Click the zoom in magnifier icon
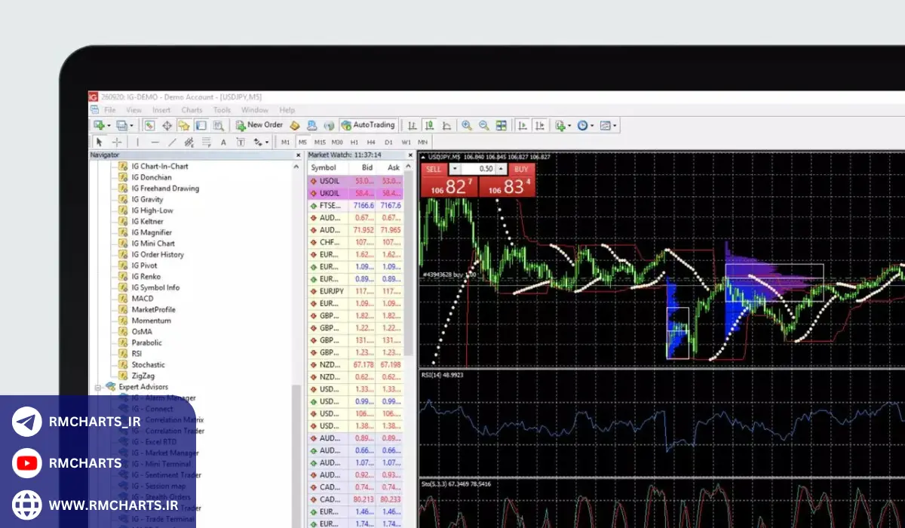The width and height of the screenshot is (905, 528). click(x=467, y=125)
